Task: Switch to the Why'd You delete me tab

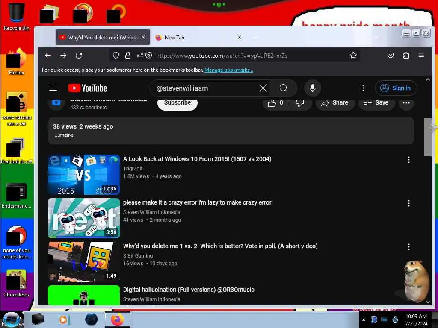Action: click(102, 37)
